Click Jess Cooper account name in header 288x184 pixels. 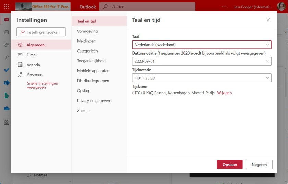click(253, 7)
